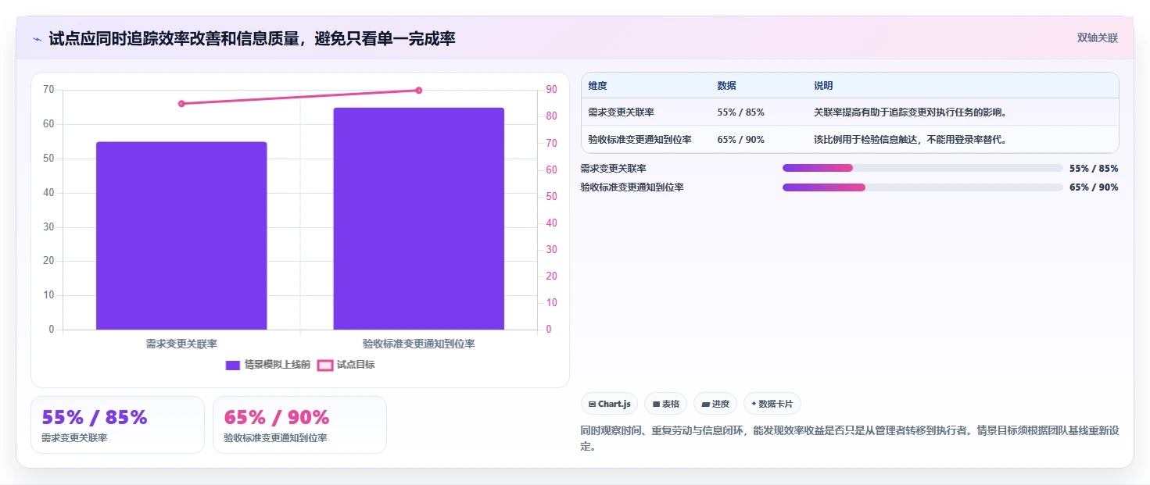The width and height of the screenshot is (1150, 485).
Task: Click the footer note starting 同时观察时间
Action: (850, 439)
